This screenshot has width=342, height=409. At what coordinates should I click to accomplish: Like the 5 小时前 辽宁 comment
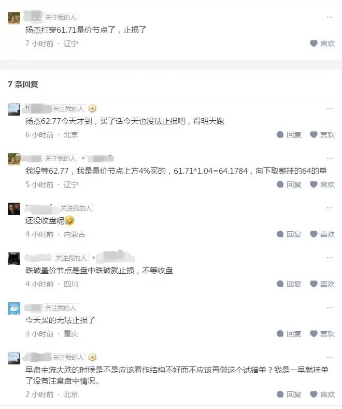(322, 185)
